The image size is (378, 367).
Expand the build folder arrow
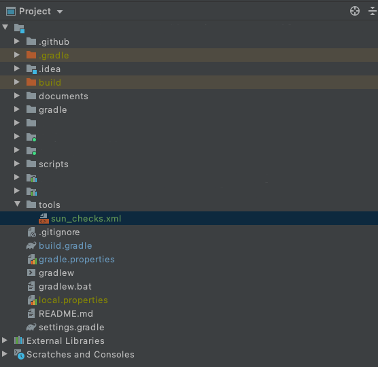click(16, 82)
